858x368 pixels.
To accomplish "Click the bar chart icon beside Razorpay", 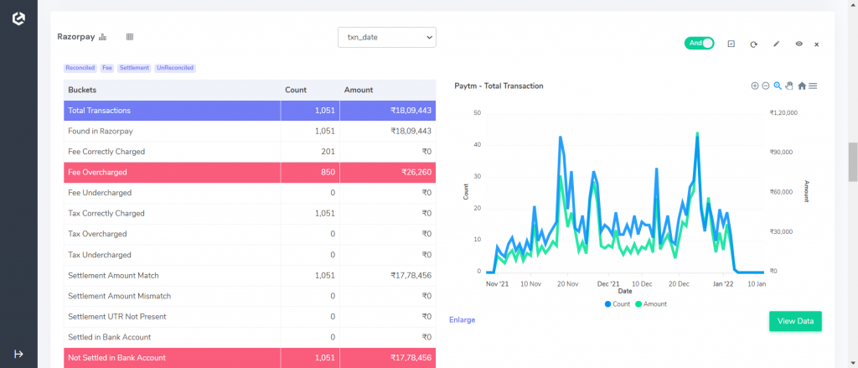I will (x=103, y=37).
